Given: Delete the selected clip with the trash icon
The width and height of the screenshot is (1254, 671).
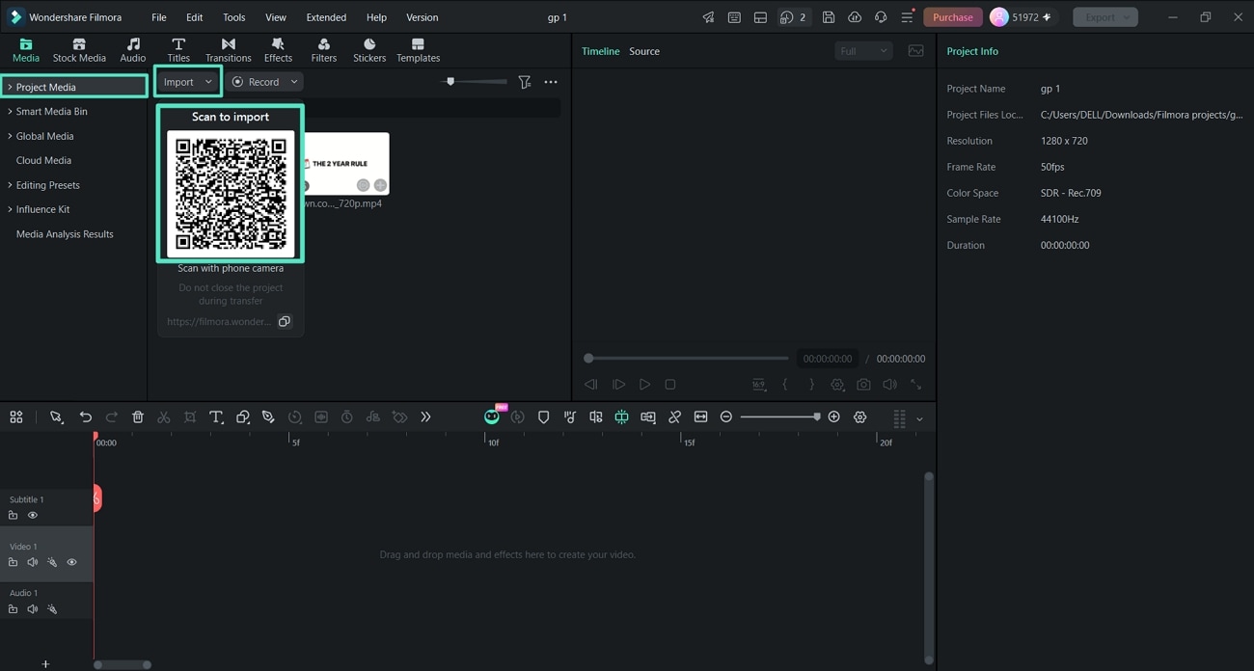Looking at the screenshot, I should pos(138,417).
